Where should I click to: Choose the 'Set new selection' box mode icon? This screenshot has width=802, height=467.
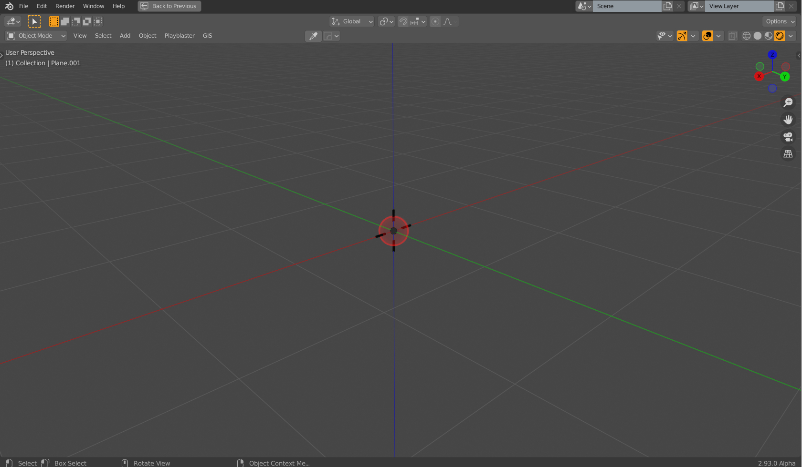tap(54, 21)
